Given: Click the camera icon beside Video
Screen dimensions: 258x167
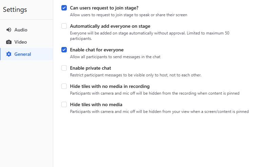Looking at the screenshot, I should [9, 42].
